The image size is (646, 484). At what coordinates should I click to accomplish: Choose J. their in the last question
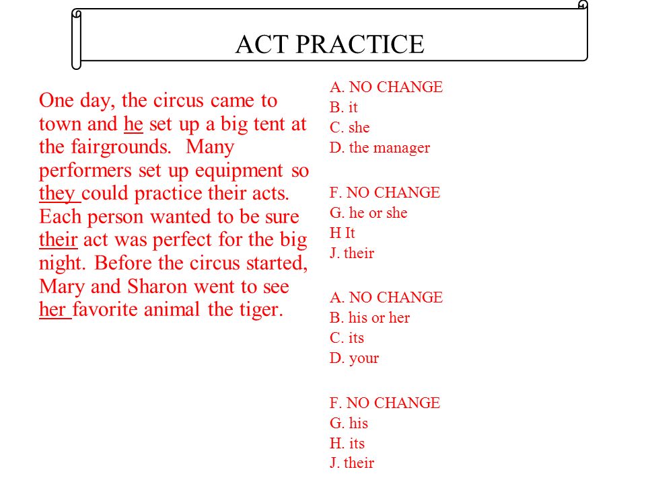point(352,463)
